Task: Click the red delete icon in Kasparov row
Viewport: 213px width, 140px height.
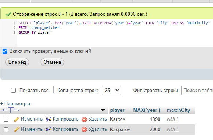Action: [x=84, y=129]
